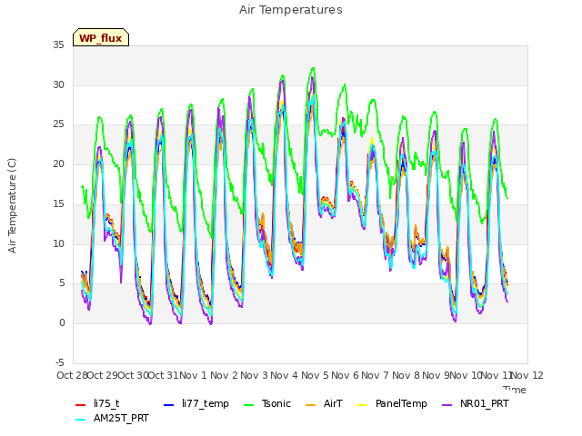Click the purple NR01_PRT legend color marker
This screenshot has height=436, width=582.
(x=447, y=405)
